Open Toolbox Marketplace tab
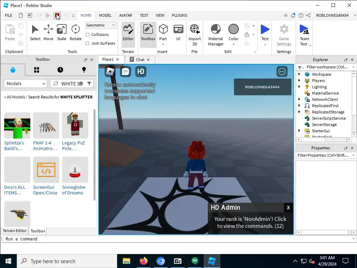The width and height of the screenshot is (357, 268). [x=13, y=70]
